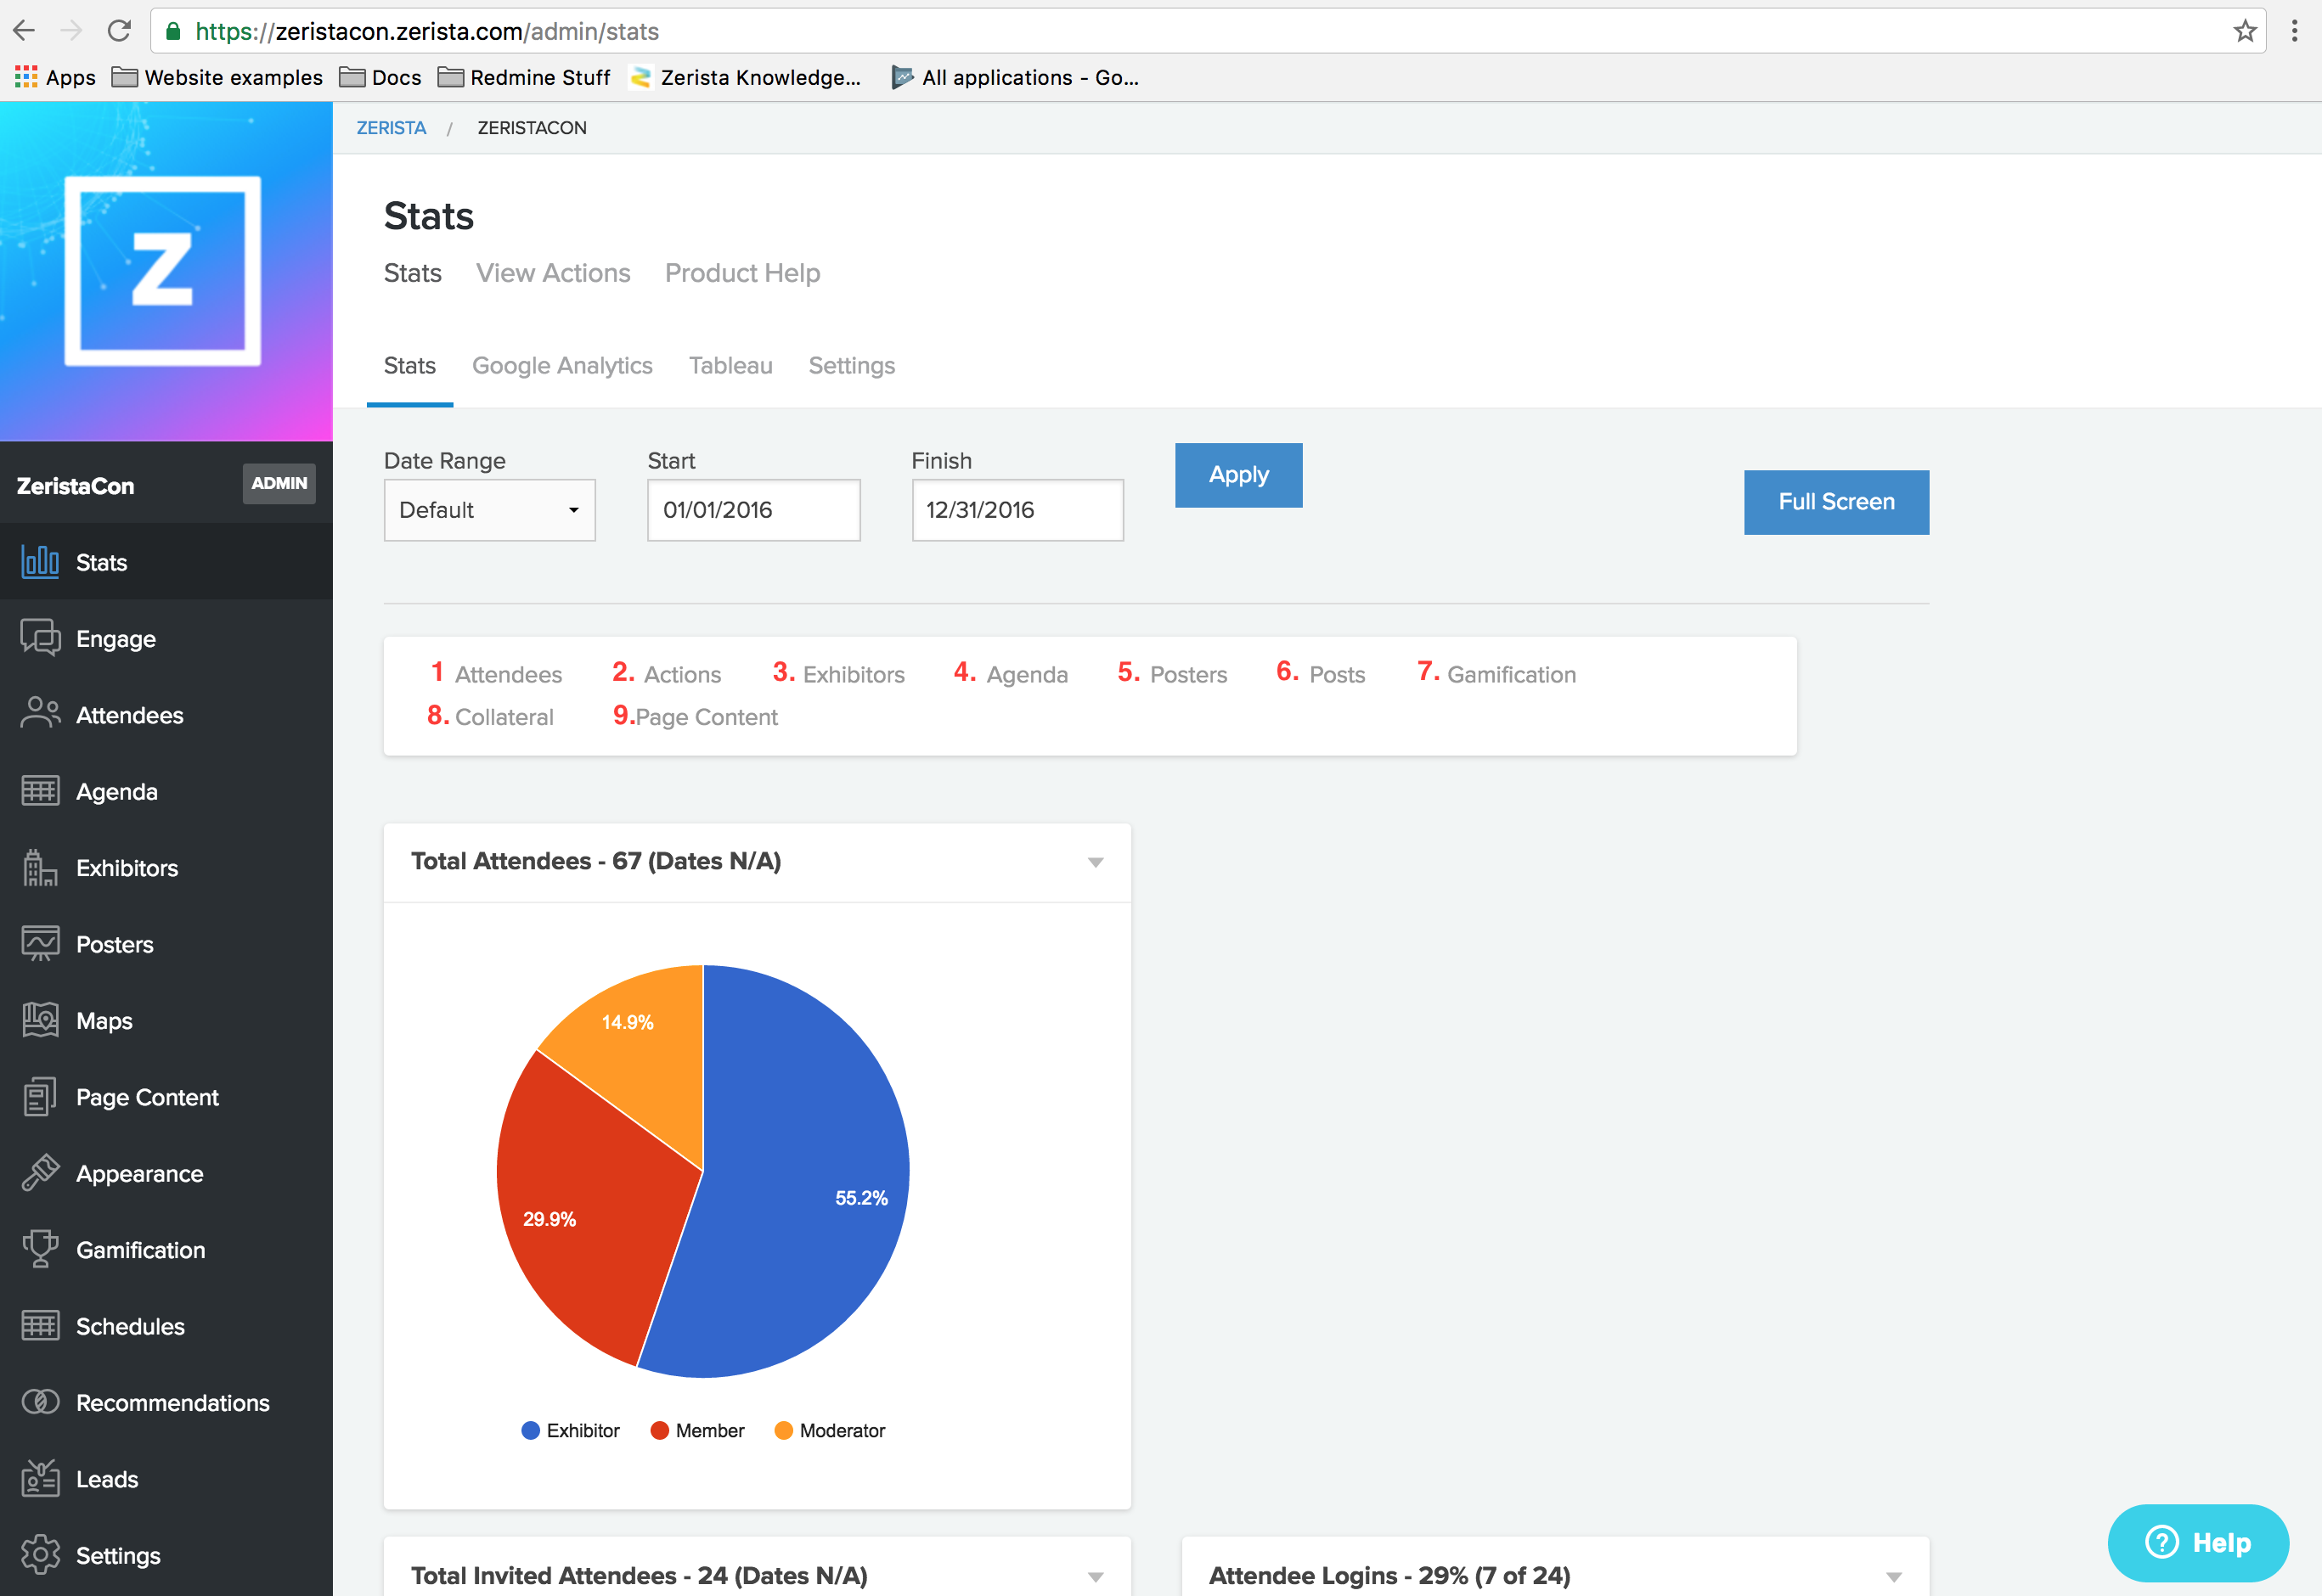The height and width of the screenshot is (1596, 2322).
Task: Click the red Member legend swatch
Action: click(659, 1430)
